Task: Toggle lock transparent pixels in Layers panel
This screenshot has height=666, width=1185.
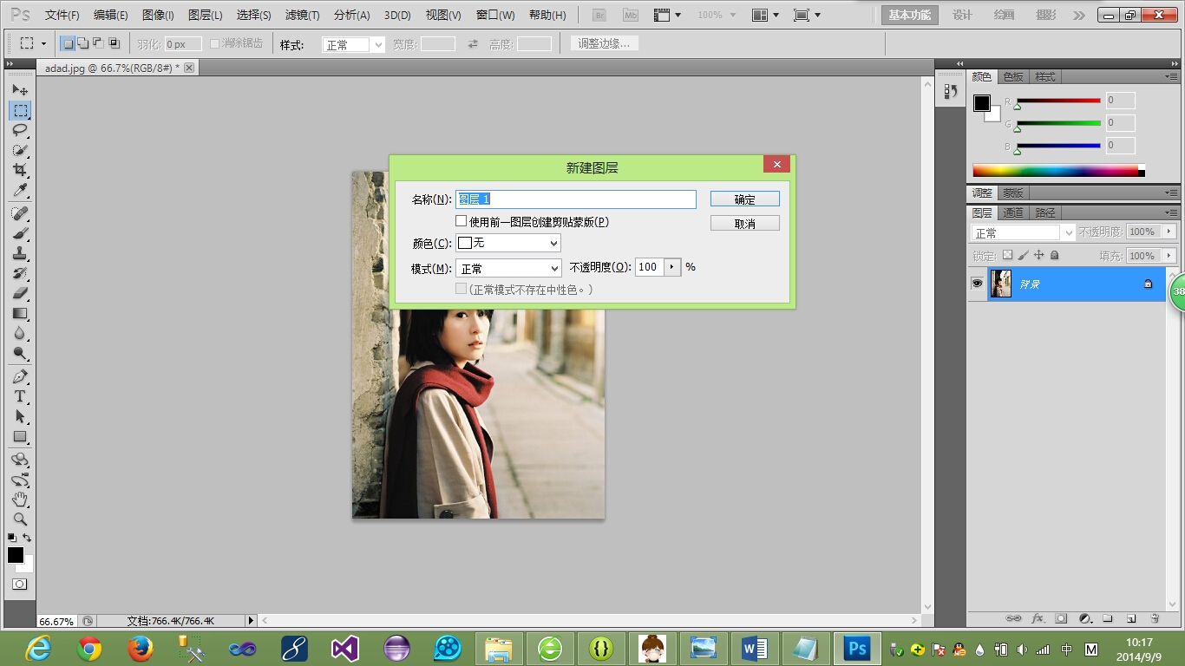Action: pyautogui.click(x=1007, y=256)
